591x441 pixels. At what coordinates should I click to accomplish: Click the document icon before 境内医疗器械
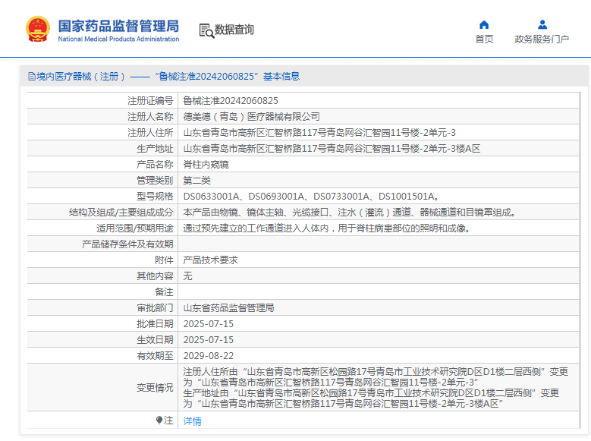[32, 77]
